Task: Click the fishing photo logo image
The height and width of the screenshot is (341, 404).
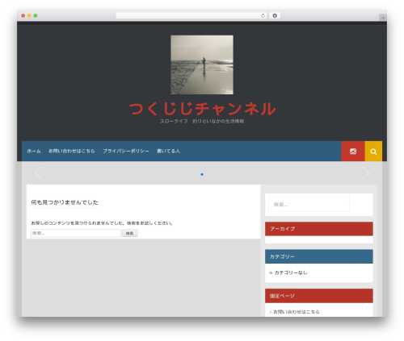Action: point(202,64)
